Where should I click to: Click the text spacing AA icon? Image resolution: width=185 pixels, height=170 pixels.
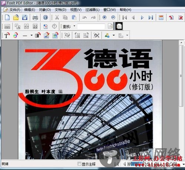tap(35, 26)
